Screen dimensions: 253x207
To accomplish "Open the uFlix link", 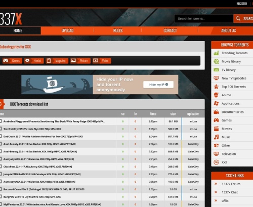I will point(225,201).
